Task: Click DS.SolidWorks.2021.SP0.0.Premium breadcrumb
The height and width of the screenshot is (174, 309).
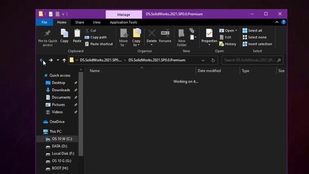Action: click(x=157, y=60)
